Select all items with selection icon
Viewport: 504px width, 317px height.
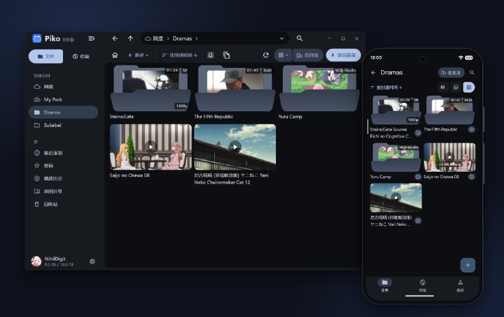[x=210, y=55]
